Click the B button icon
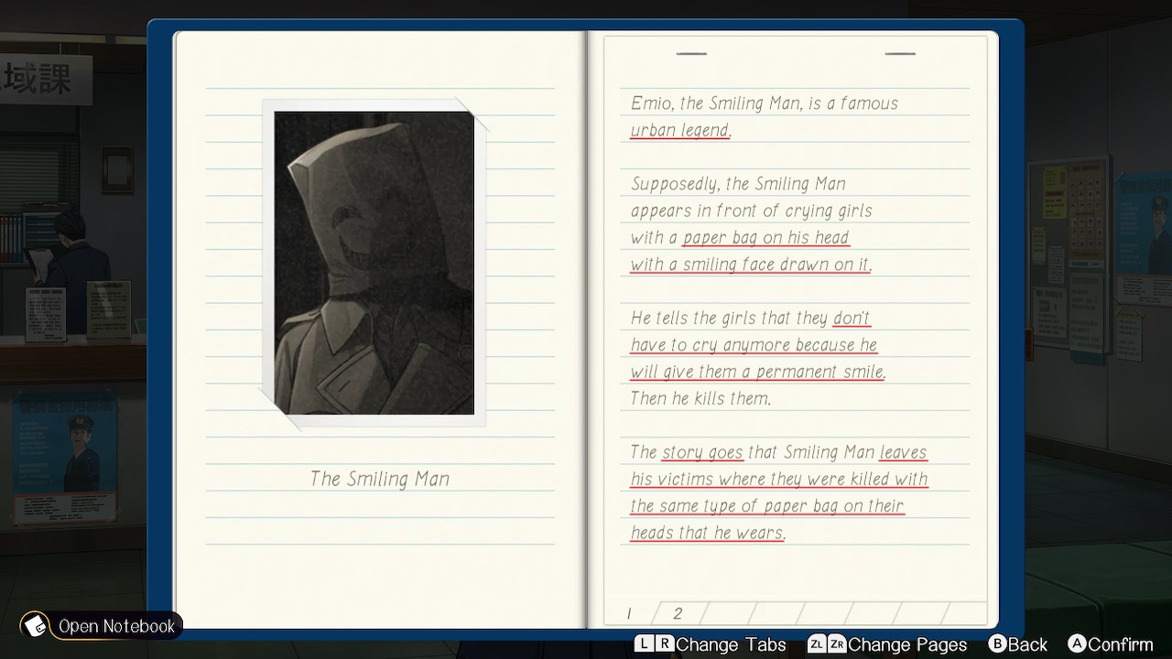The height and width of the screenshot is (659, 1172). (998, 644)
